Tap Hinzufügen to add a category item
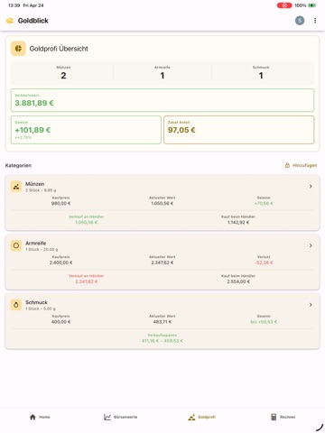This screenshot has height=433, width=325. [x=301, y=165]
